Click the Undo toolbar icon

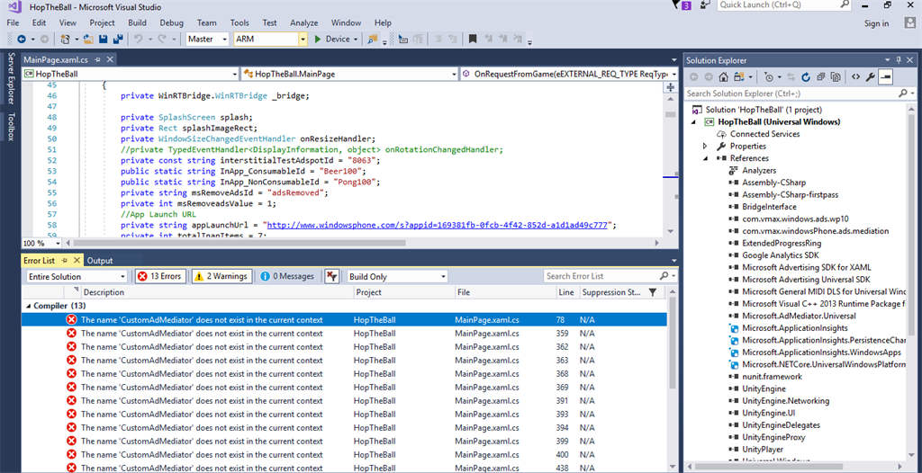coord(138,39)
